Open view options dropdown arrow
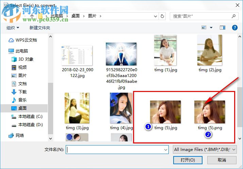Image resolution: width=243 pixels, height=169 pixels. [211, 28]
